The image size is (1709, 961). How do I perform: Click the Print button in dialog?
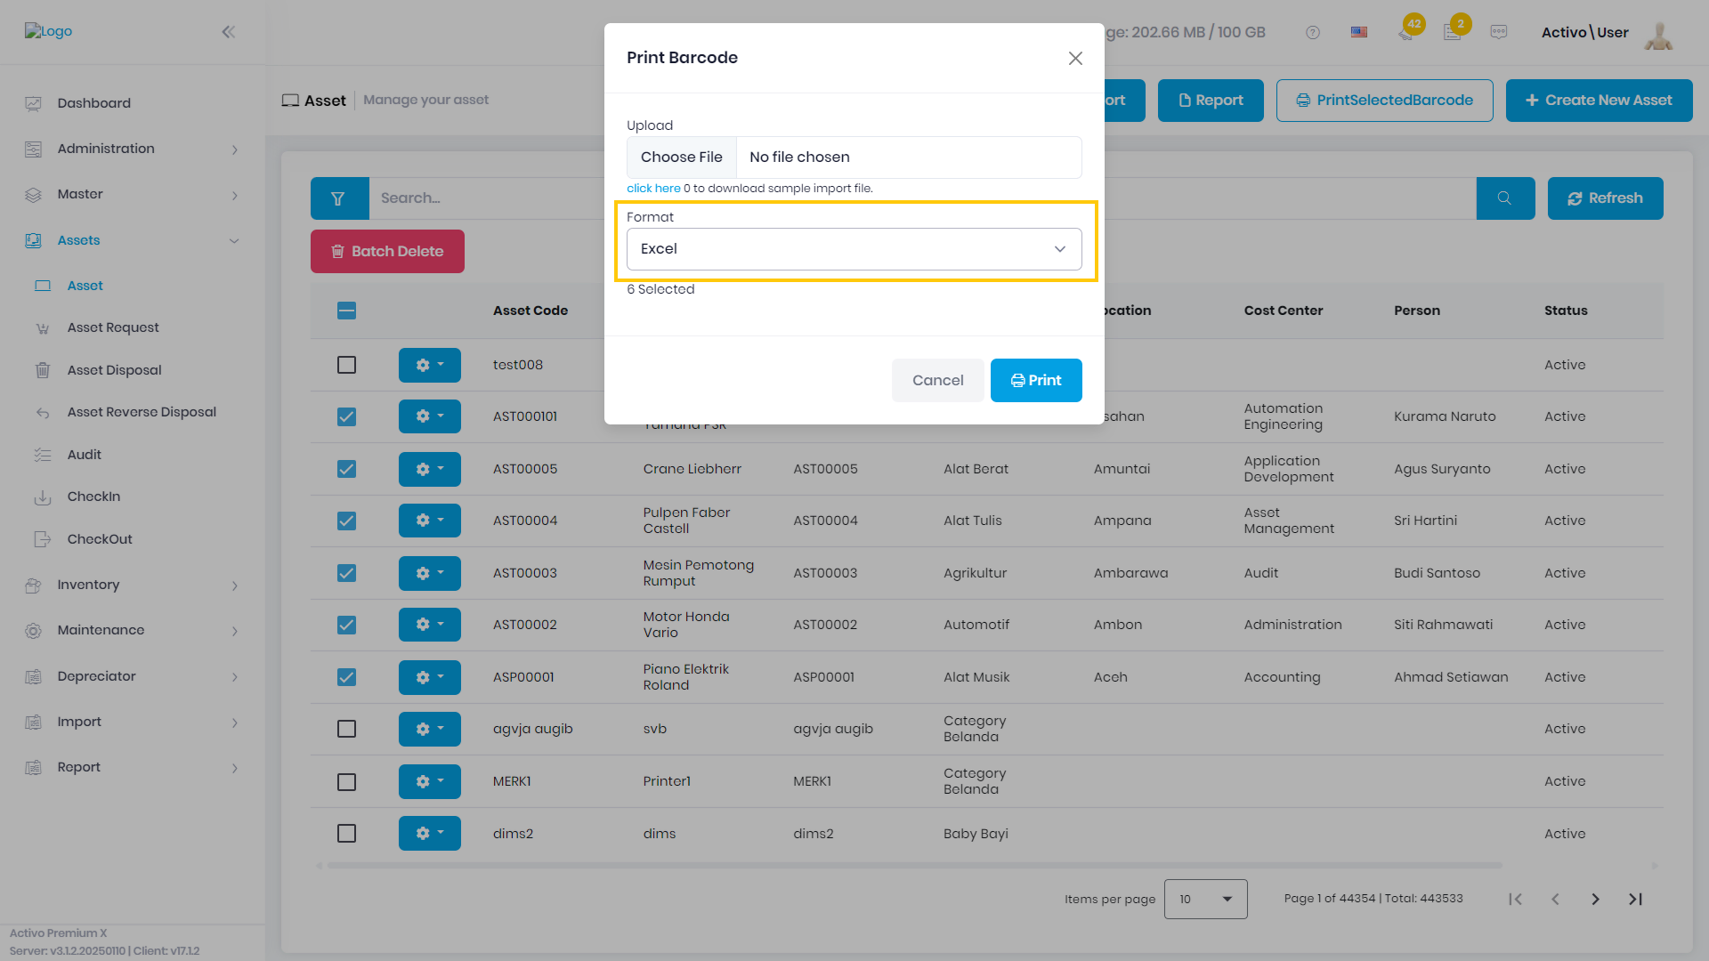pyautogui.click(x=1036, y=381)
